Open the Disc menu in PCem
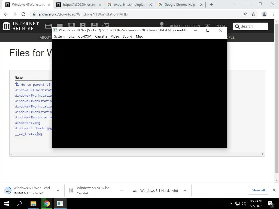Screen dimensions: 279x209 pyautogui.click(x=71, y=36)
